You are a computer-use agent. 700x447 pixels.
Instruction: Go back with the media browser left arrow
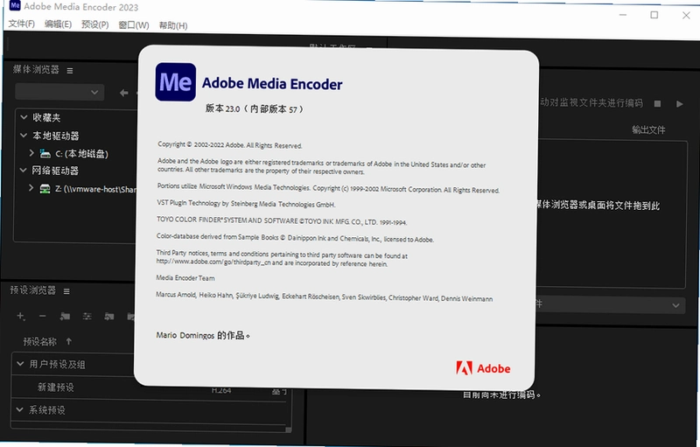(x=124, y=93)
